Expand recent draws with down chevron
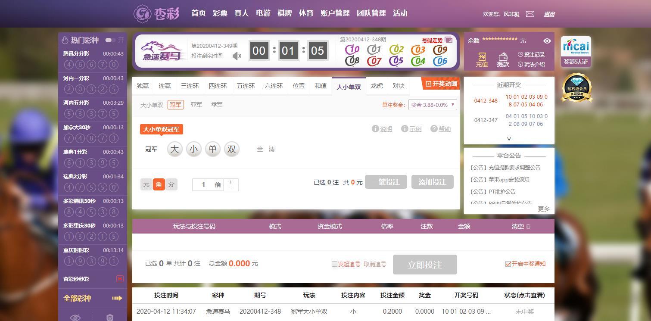Viewport: 651px width, 321px height. tap(509, 139)
